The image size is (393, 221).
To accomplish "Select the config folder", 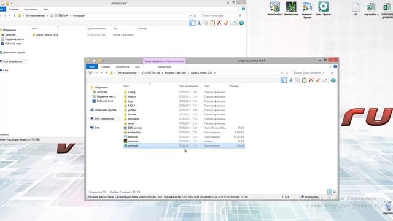I will 131,92.
